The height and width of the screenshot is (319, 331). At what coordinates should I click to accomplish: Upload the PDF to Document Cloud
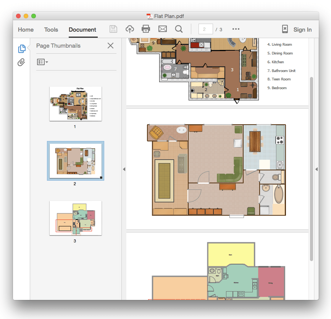pos(130,29)
